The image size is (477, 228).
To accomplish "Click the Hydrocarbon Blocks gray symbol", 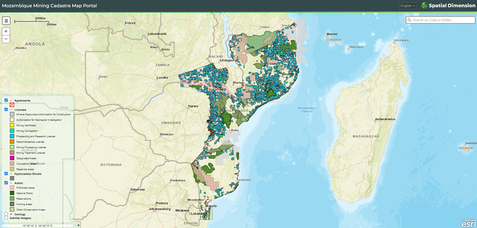I will click(12, 178).
